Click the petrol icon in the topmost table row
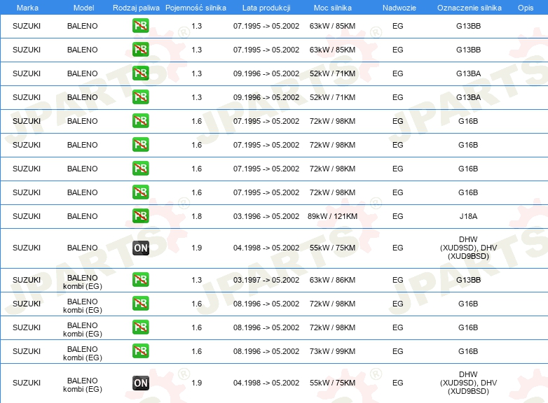Image resolution: width=548 pixels, height=403 pixels. (x=140, y=26)
